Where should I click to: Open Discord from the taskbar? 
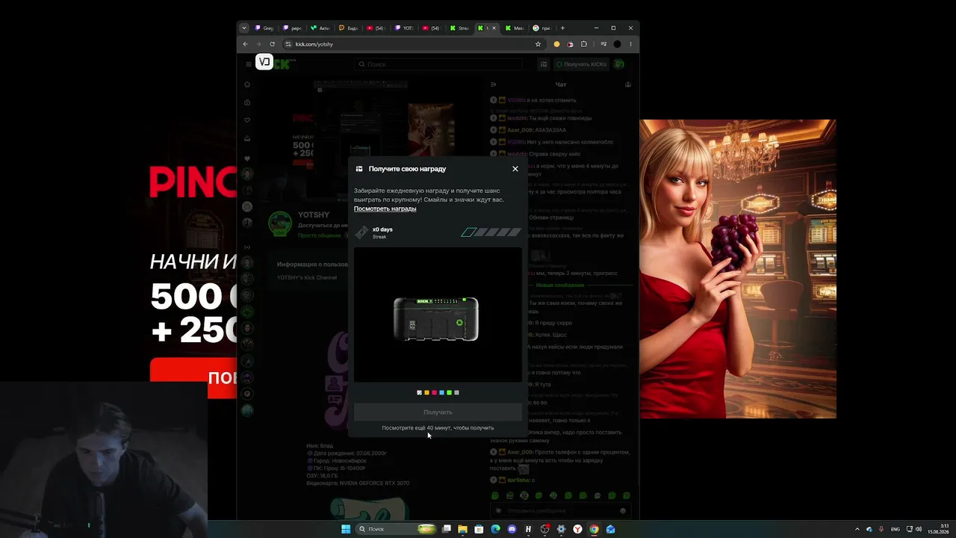[x=512, y=529]
